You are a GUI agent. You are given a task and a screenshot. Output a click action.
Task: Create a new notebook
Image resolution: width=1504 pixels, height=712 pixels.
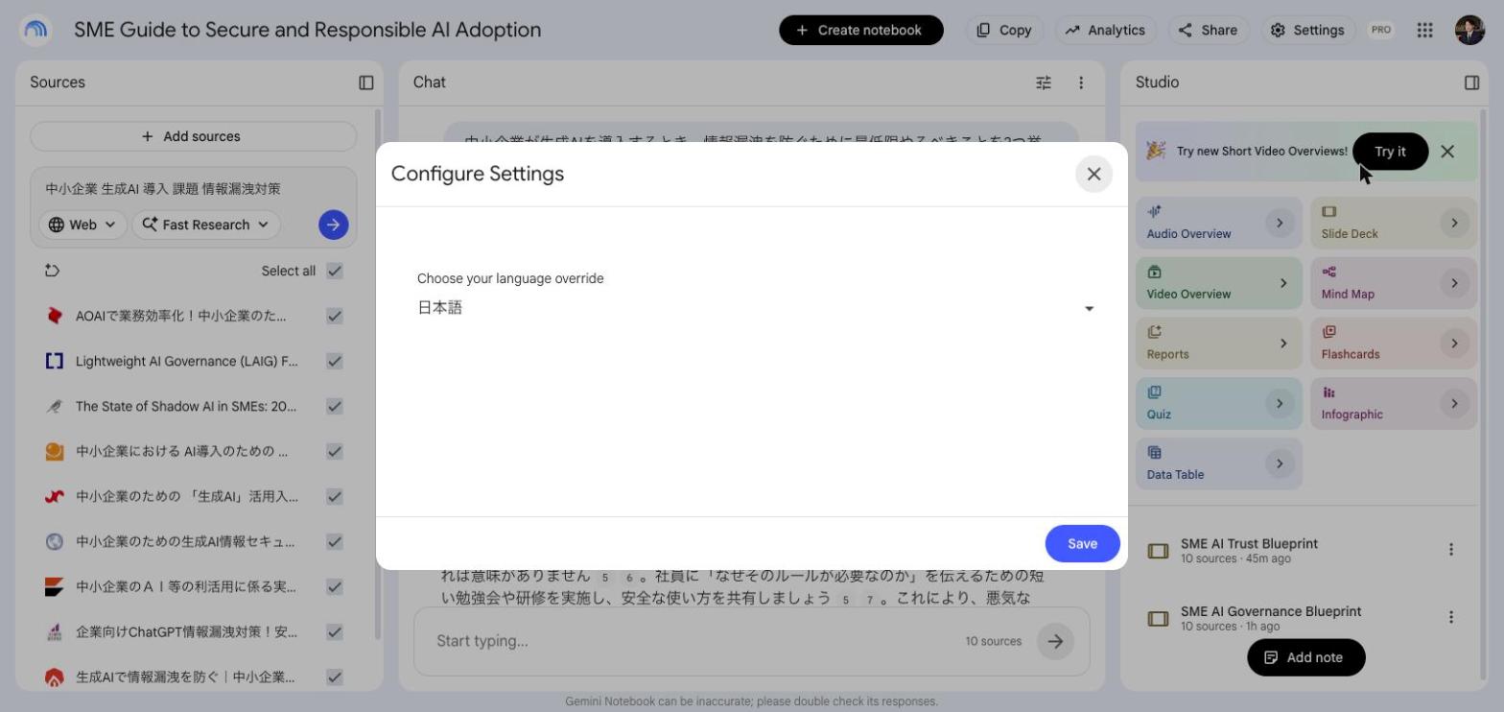(860, 30)
